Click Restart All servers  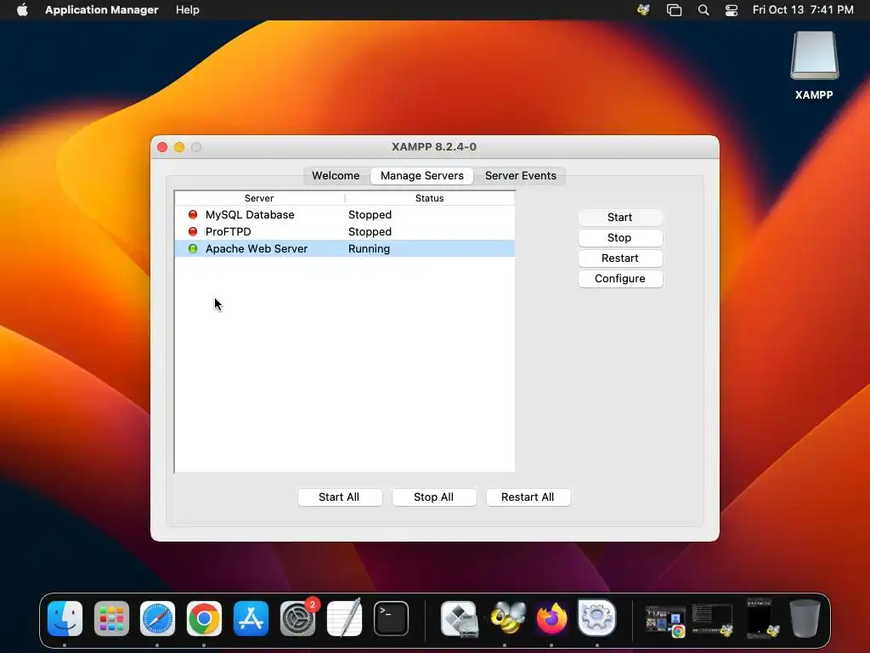(x=528, y=497)
